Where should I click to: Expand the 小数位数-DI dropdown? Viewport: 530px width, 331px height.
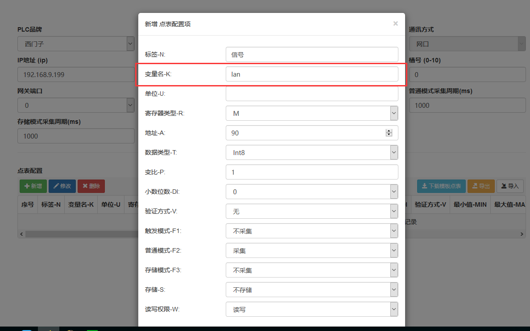(311, 192)
